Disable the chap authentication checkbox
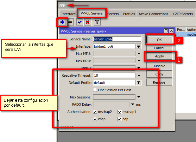The image size is (196, 142). [x=95, y=119]
